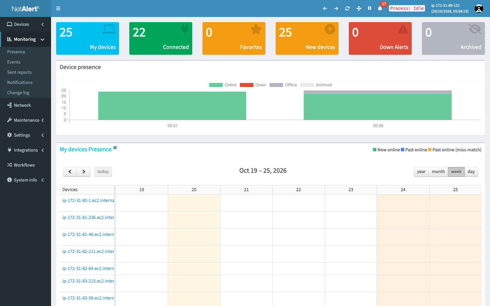Screen dimensions: 490x306
Task: Open the New devices tile
Action: tap(307, 38)
